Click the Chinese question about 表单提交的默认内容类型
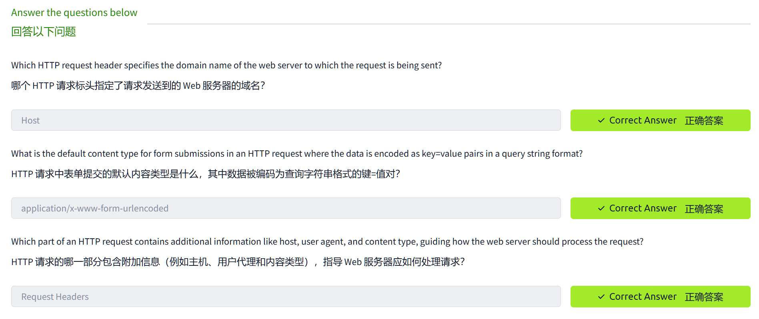The width and height of the screenshot is (759, 319). tap(205, 174)
